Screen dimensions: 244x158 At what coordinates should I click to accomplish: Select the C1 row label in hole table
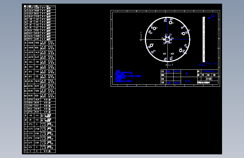pyautogui.click(x=26, y=100)
